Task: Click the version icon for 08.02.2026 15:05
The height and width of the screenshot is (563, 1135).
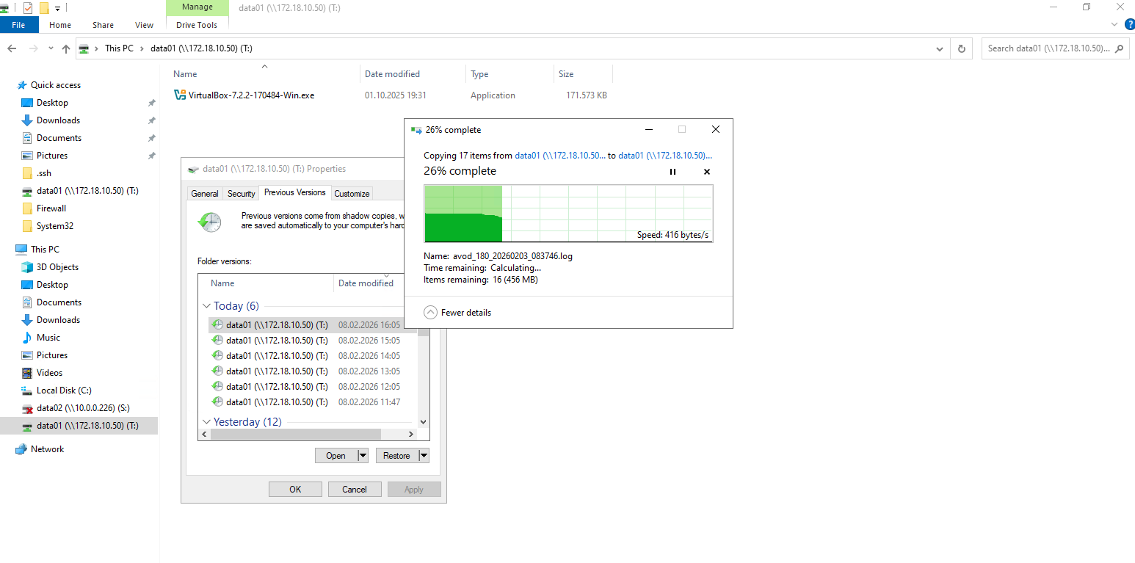Action: (x=217, y=341)
